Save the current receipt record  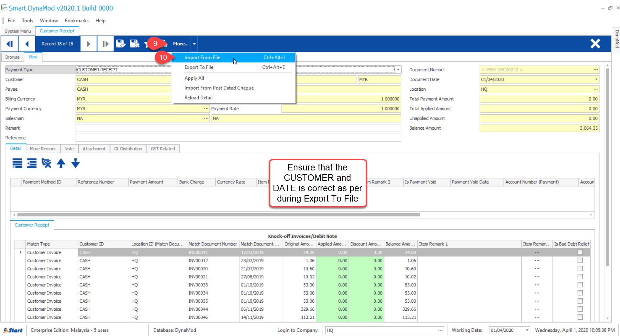pyautogui.click(x=121, y=44)
